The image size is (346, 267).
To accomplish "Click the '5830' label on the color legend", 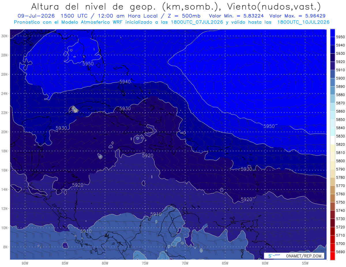I will [340, 136].
